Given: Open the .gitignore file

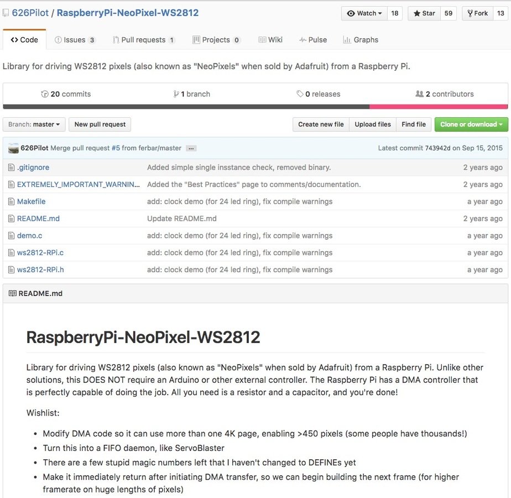Looking at the screenshot, I should [33, 168].
